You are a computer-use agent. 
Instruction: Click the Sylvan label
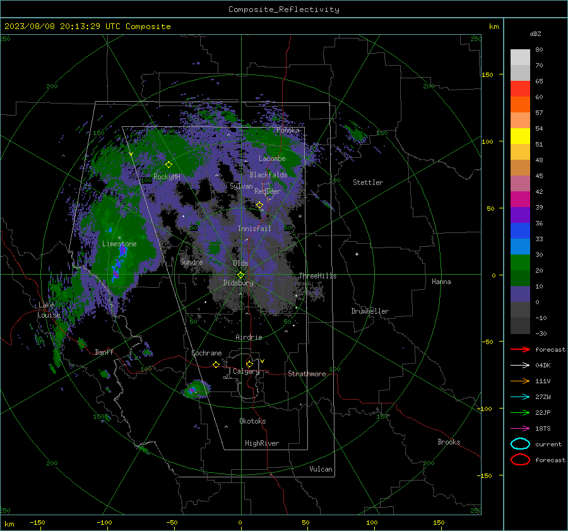[241, 186]
